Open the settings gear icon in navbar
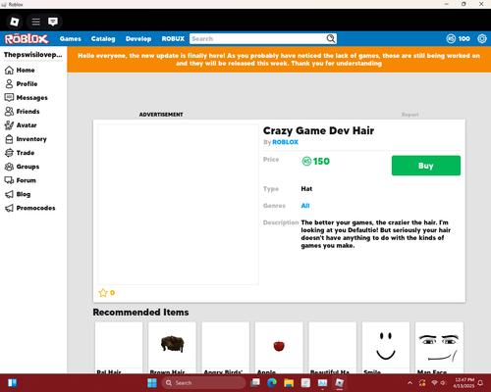The width and height of the screenshot is (491, 392). pyautogui.click(x=482, y=38)
